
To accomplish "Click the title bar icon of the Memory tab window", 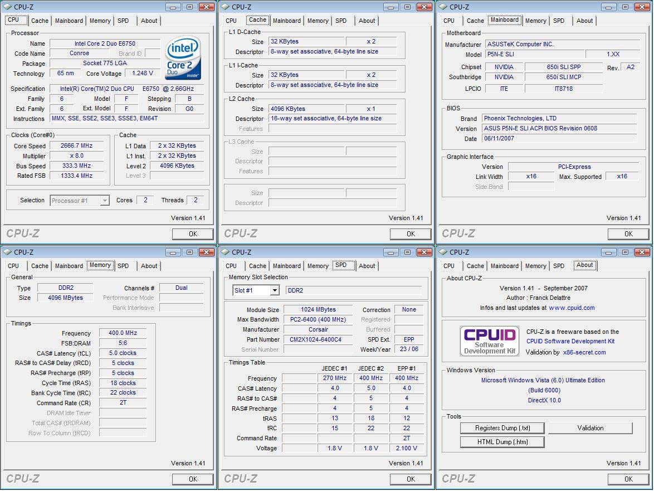I will click(7, 252).
